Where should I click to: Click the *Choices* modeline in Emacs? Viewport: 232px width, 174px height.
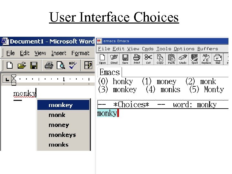tap(163, 104)
